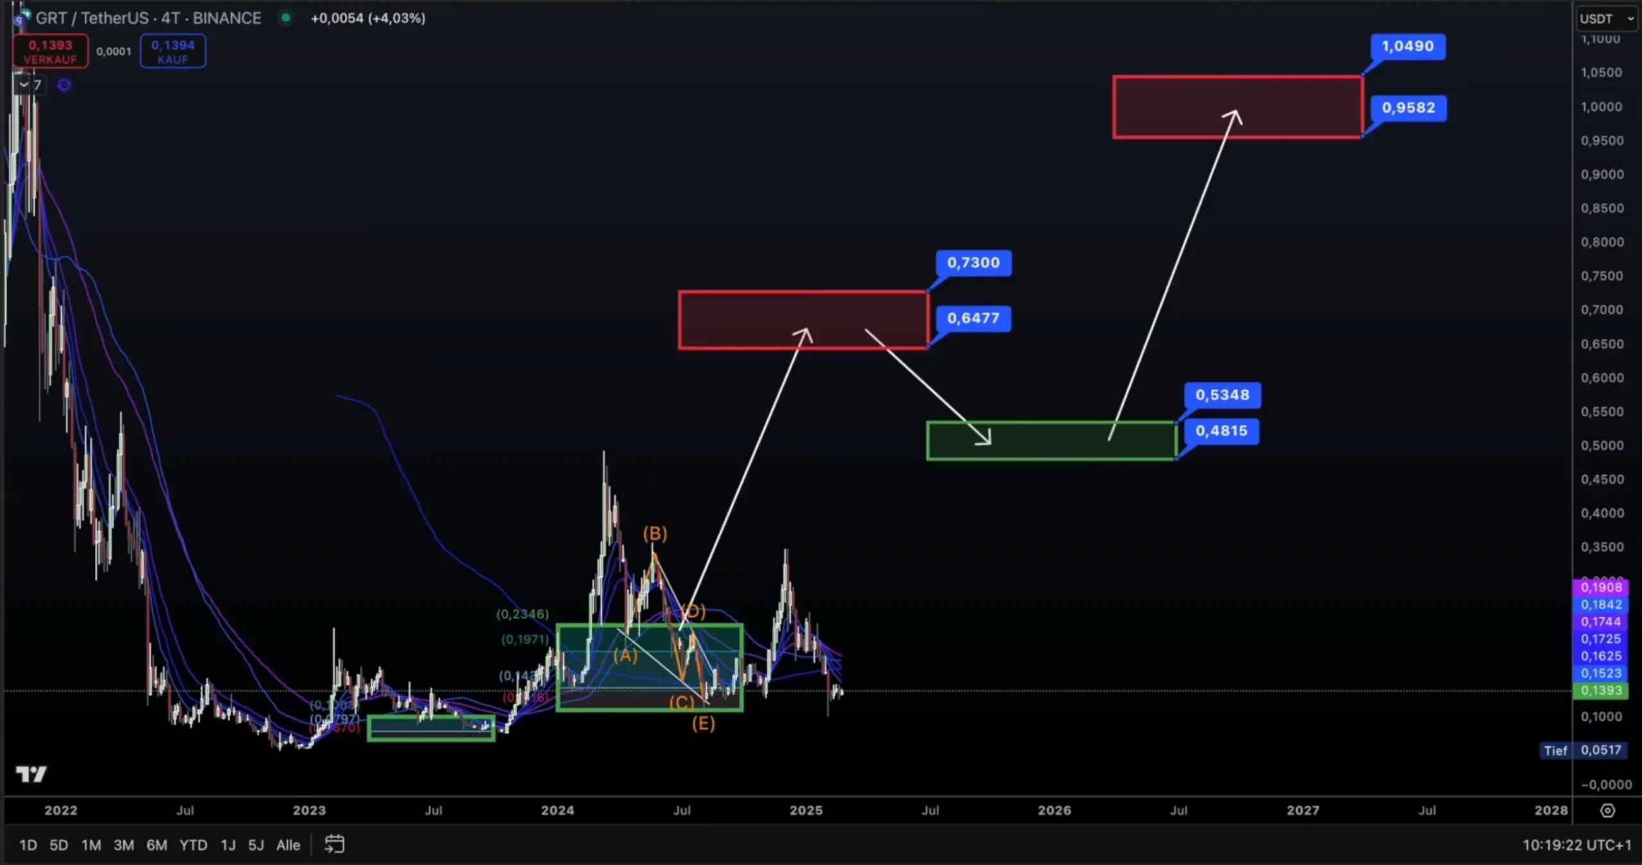Image resolution: width=1642 pixels, height=865 pixels.
Task: Switch range to 5J
Action: [256, 845]
